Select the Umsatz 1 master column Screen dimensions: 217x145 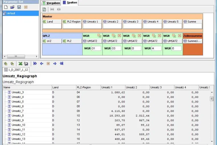92,22
